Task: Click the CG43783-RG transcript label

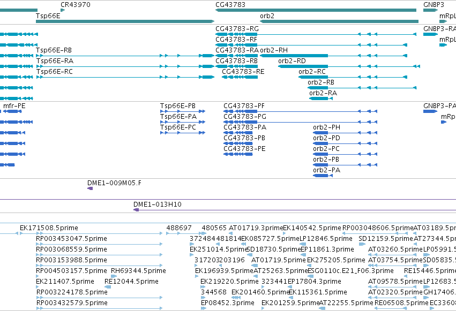Action: [x=237, y=29]
